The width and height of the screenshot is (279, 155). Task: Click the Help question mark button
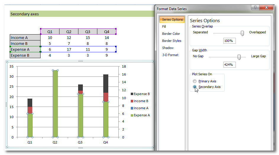[x=255, y=8]
